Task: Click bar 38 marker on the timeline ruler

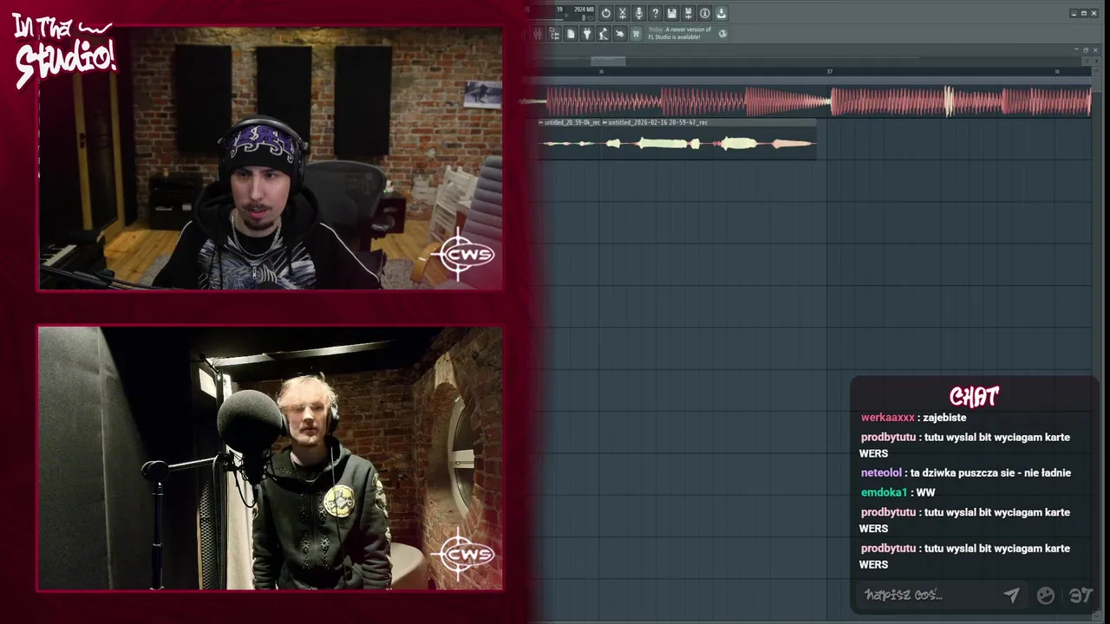Action: [x=1056, y=72]
